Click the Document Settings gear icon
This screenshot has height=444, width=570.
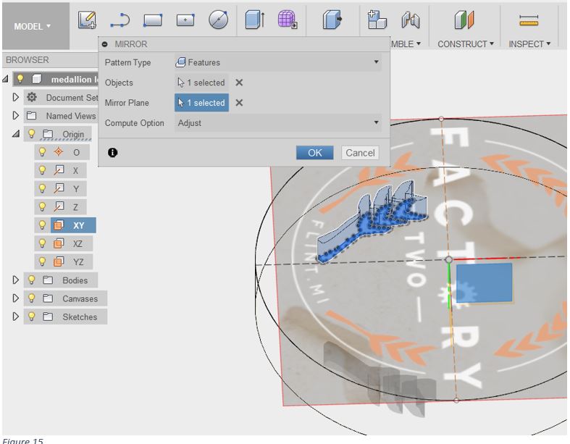tap(32, 97)
